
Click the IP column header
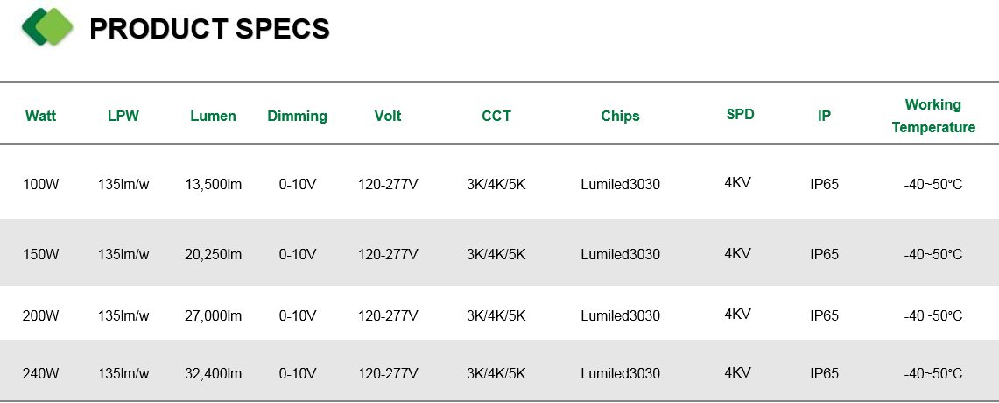pos(824,116)
